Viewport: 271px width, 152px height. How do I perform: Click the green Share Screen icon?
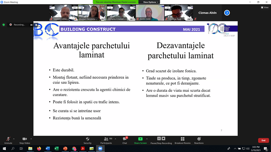[140, 139]
